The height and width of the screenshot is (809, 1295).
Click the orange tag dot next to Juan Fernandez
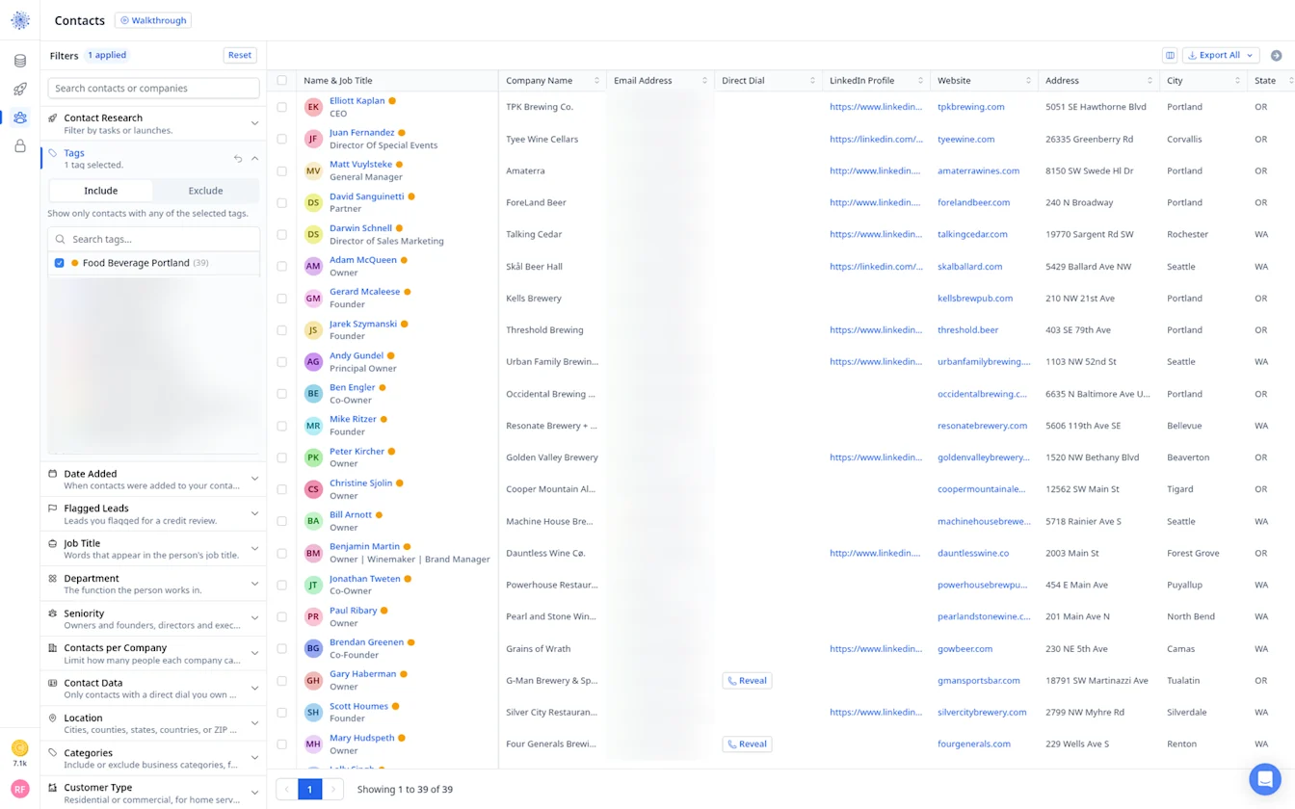tap(402, 133)
